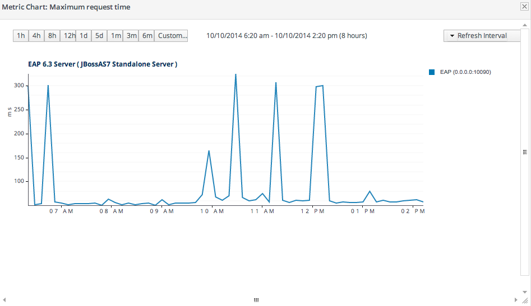Click the EAP (0.0.0.0:10090) legend label
The width and height of the screenshot is (531, 306).
465,72
